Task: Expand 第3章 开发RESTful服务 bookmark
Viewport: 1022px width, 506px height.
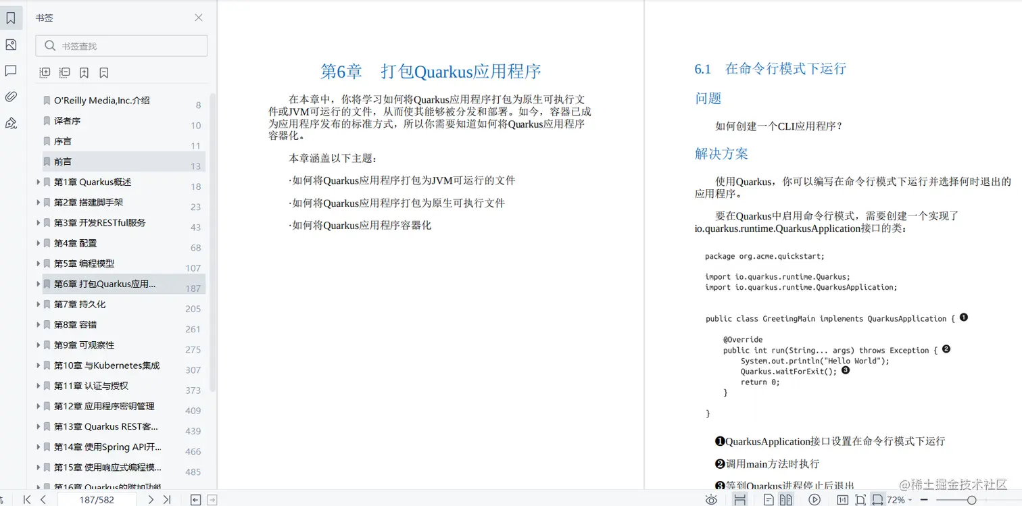Action: [x=39, y=222]
